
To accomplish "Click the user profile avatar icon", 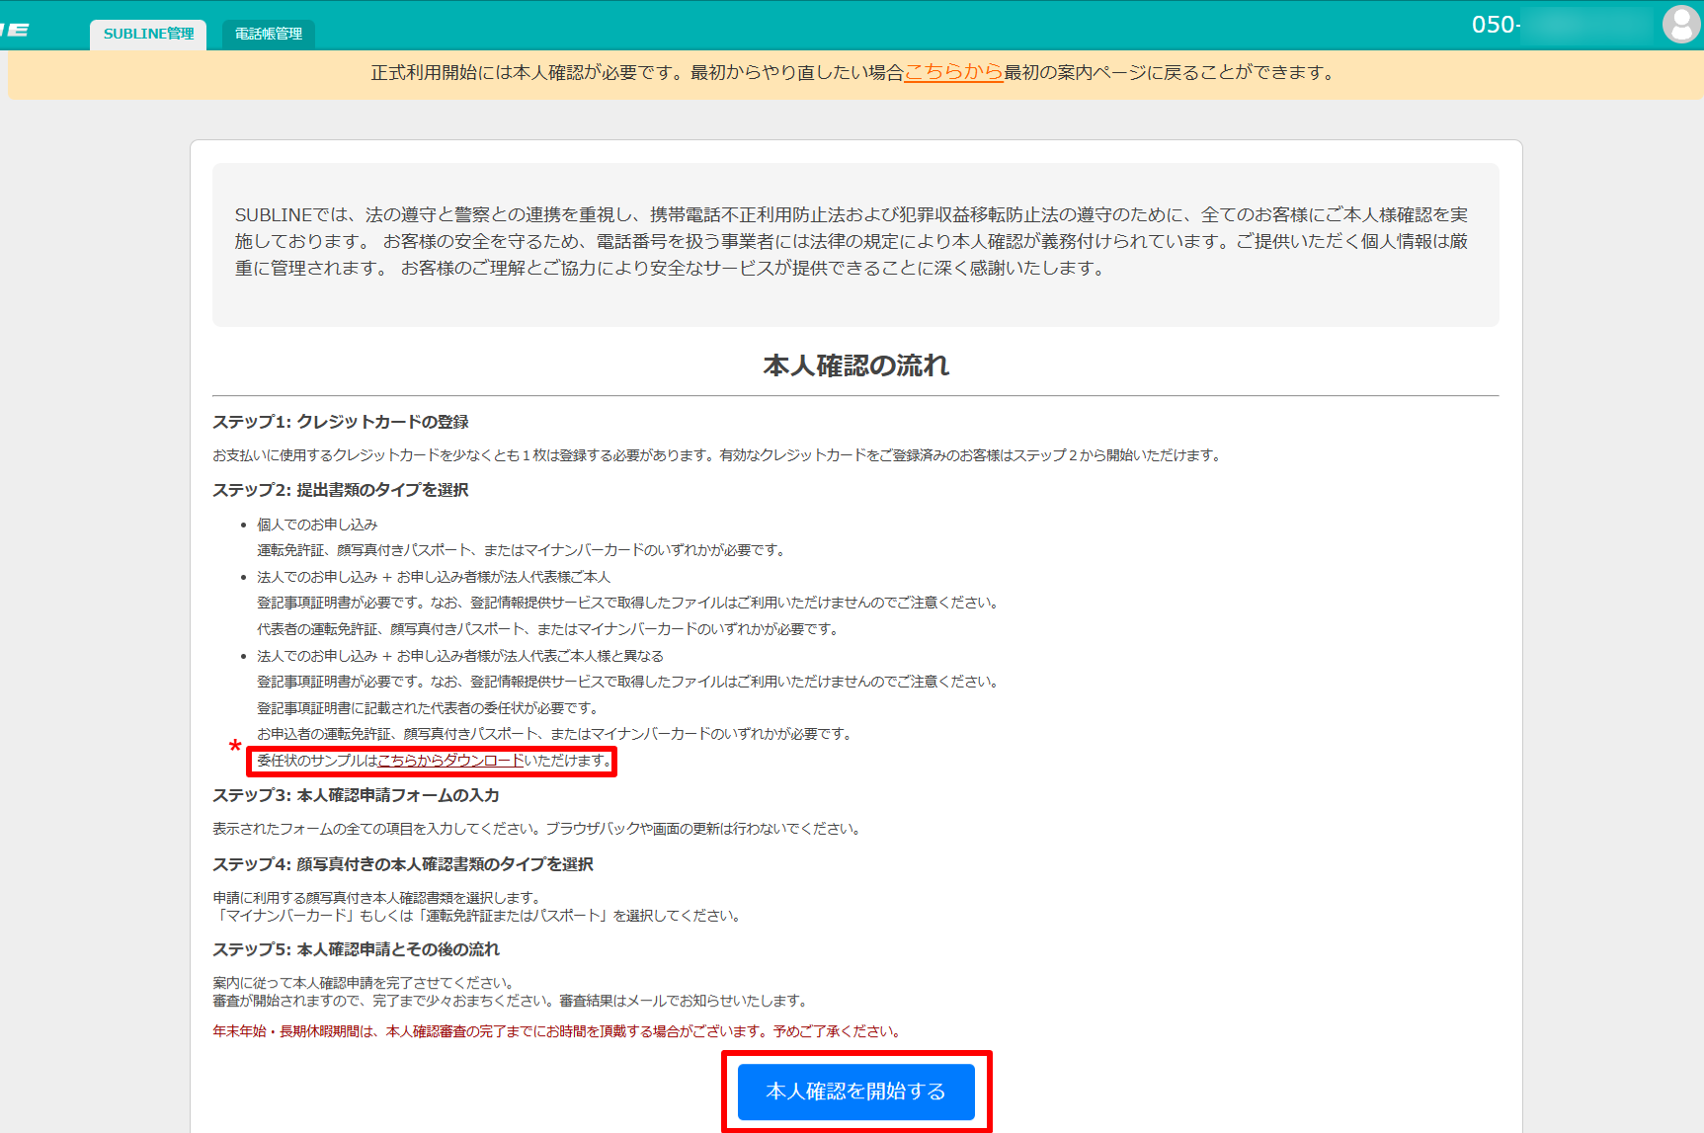I will [1680, 25].
